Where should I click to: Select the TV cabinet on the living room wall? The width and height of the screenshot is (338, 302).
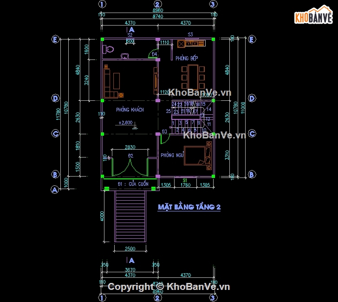156,81
